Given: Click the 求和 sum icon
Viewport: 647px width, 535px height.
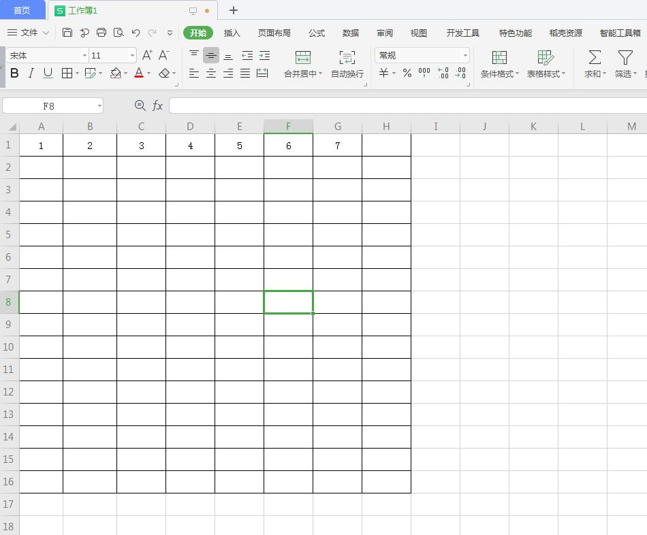Looking at the screenshot, I should tap(595, 58).
